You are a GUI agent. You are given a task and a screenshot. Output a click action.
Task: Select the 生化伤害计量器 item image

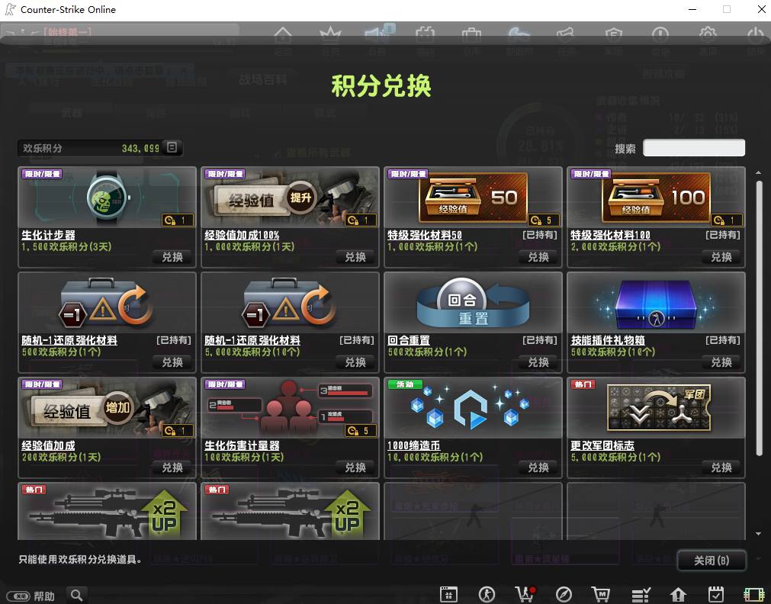[290, 408]
